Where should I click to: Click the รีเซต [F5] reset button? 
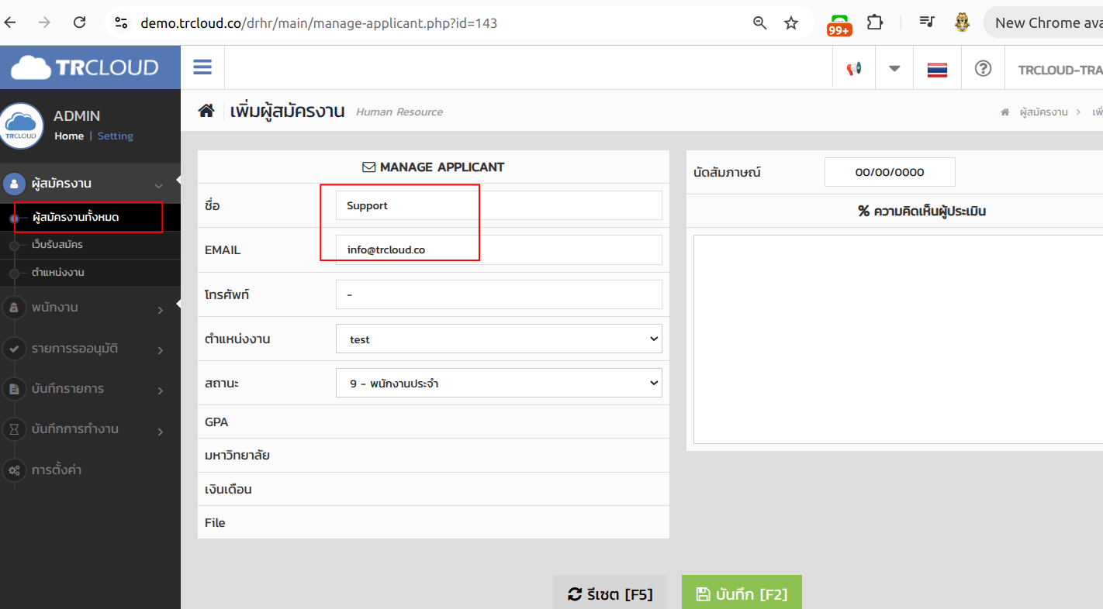pos(610,594)
